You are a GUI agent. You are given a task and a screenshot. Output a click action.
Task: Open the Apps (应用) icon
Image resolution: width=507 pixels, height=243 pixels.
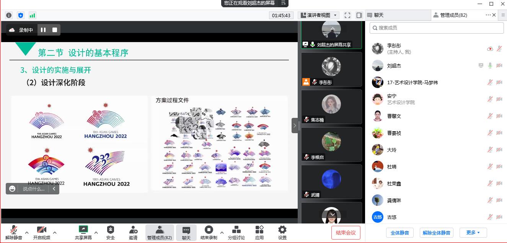tap(259, 230)
